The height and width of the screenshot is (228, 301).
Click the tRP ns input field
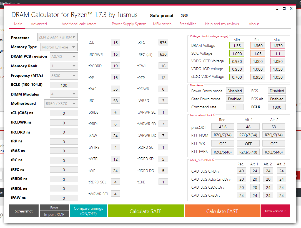point(64,142)
